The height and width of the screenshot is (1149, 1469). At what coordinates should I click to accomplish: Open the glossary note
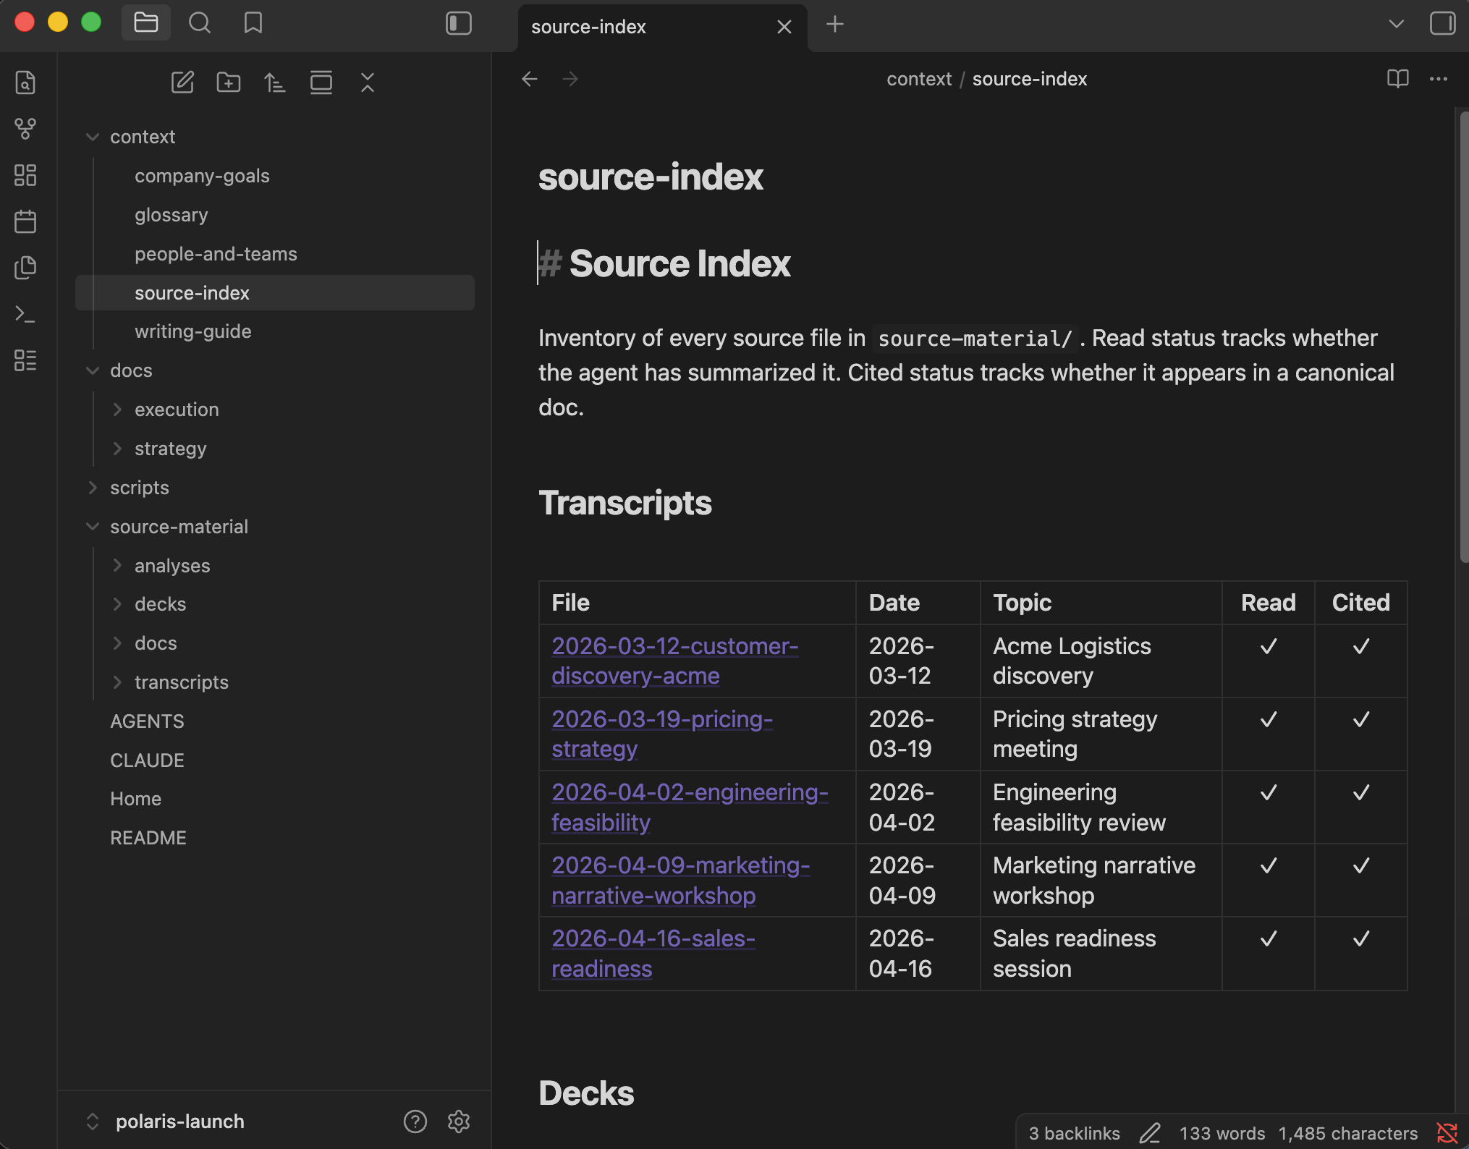coord(275,215)
